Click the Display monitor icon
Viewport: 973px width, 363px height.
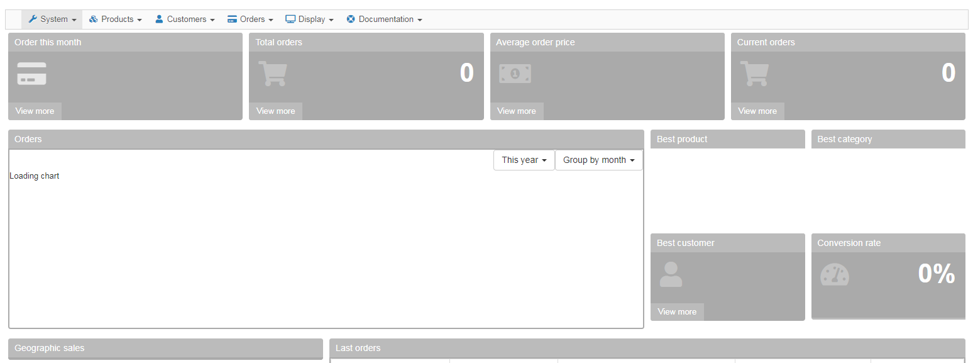tap(290, 20)
